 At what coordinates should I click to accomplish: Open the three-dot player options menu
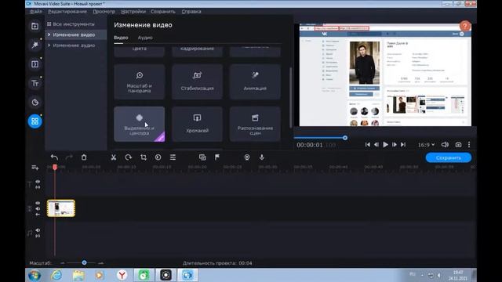469,145
